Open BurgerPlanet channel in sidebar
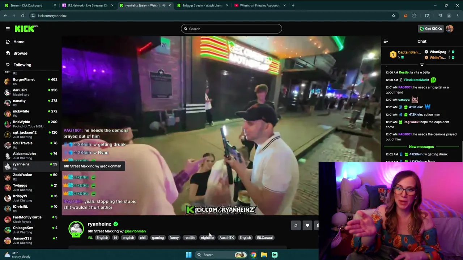This screenshot has height=260, width=463. (x=30, y=81)
